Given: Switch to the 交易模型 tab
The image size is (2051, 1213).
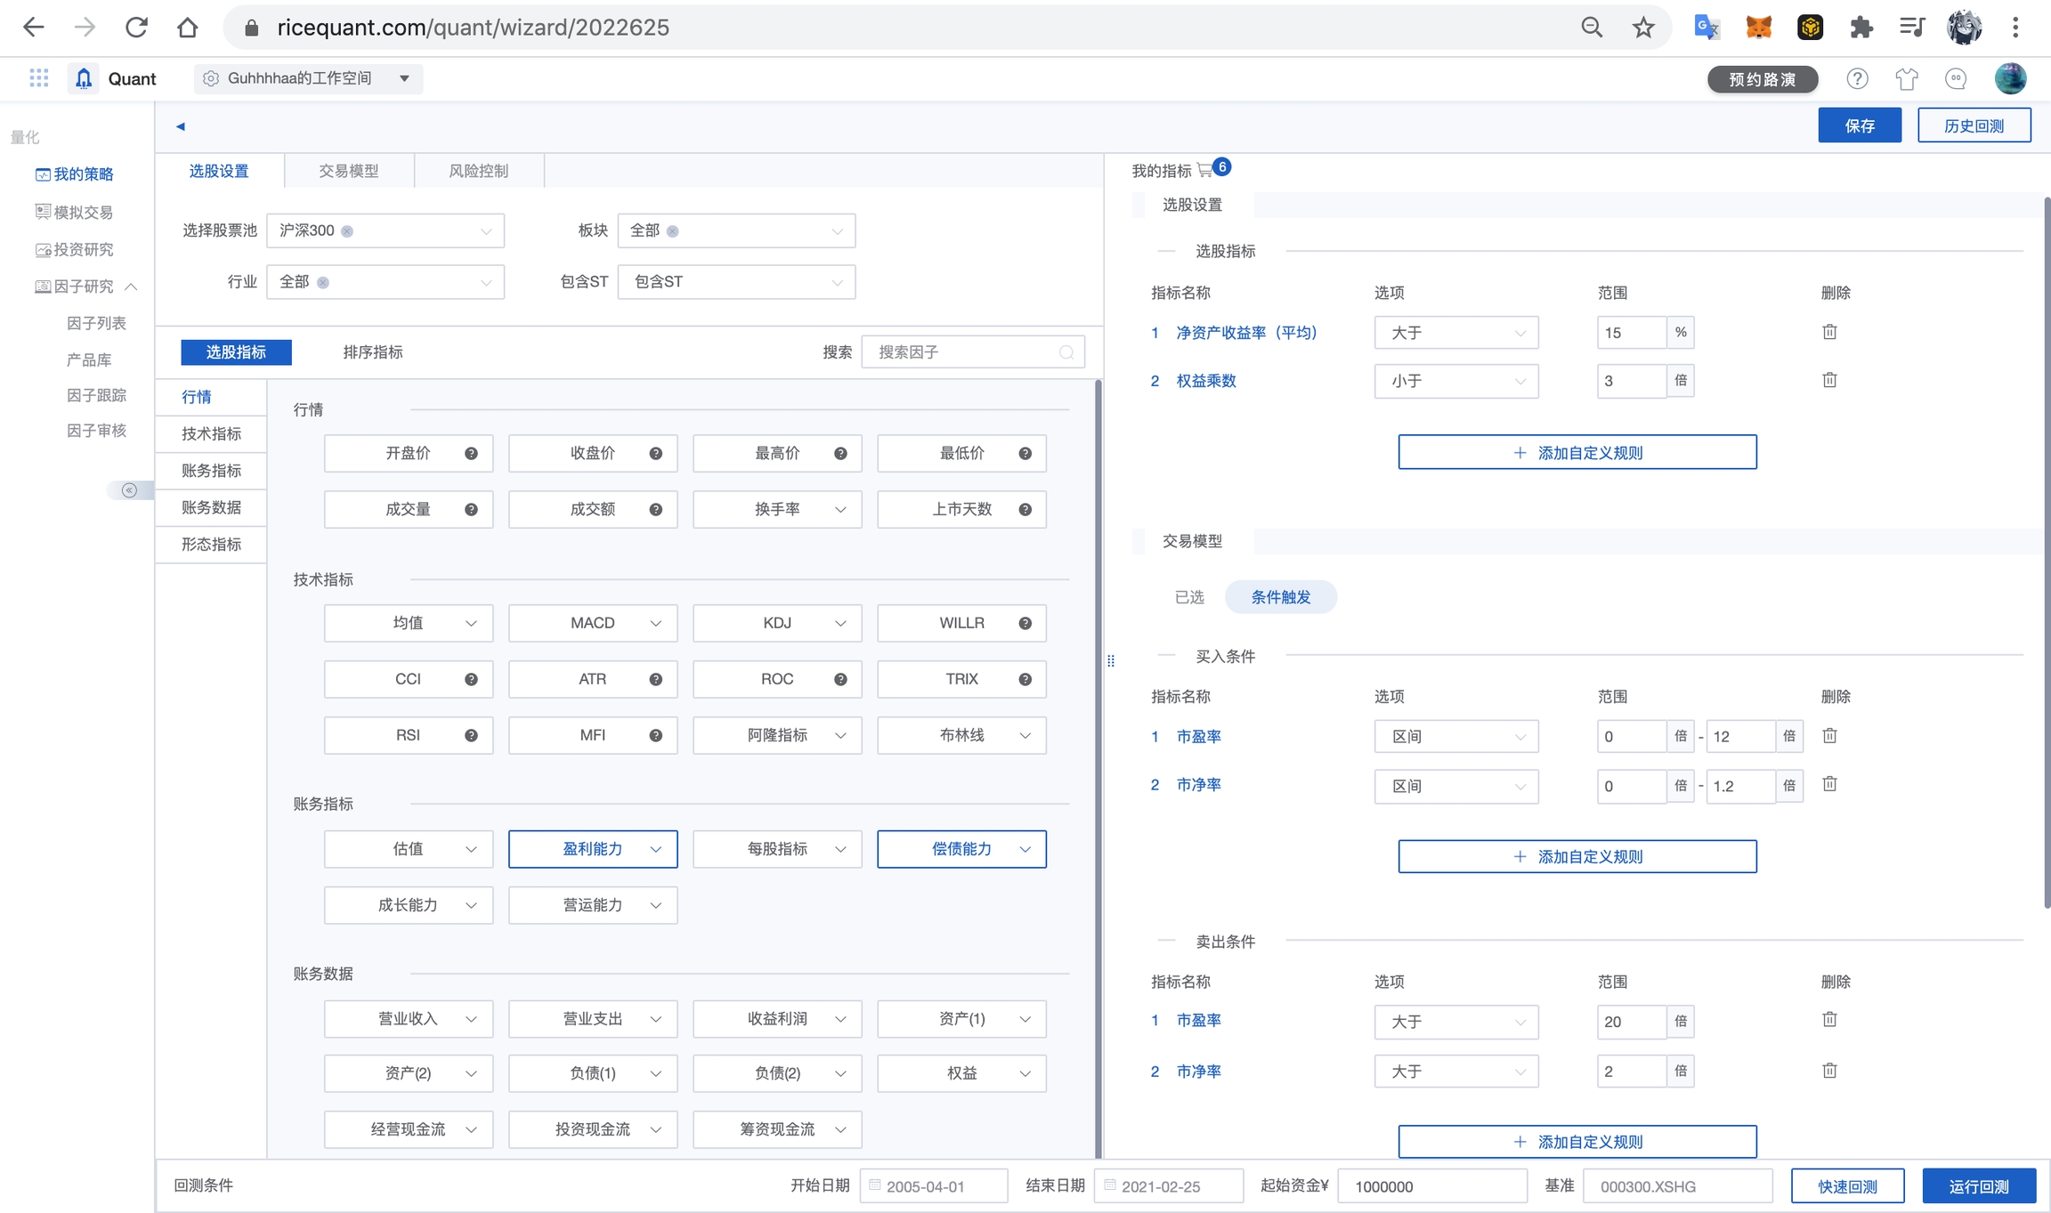Looking at the screenshot, I should point(348,171).
